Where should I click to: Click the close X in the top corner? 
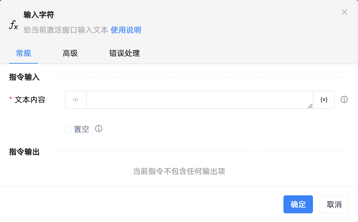(x=344, y=12)
